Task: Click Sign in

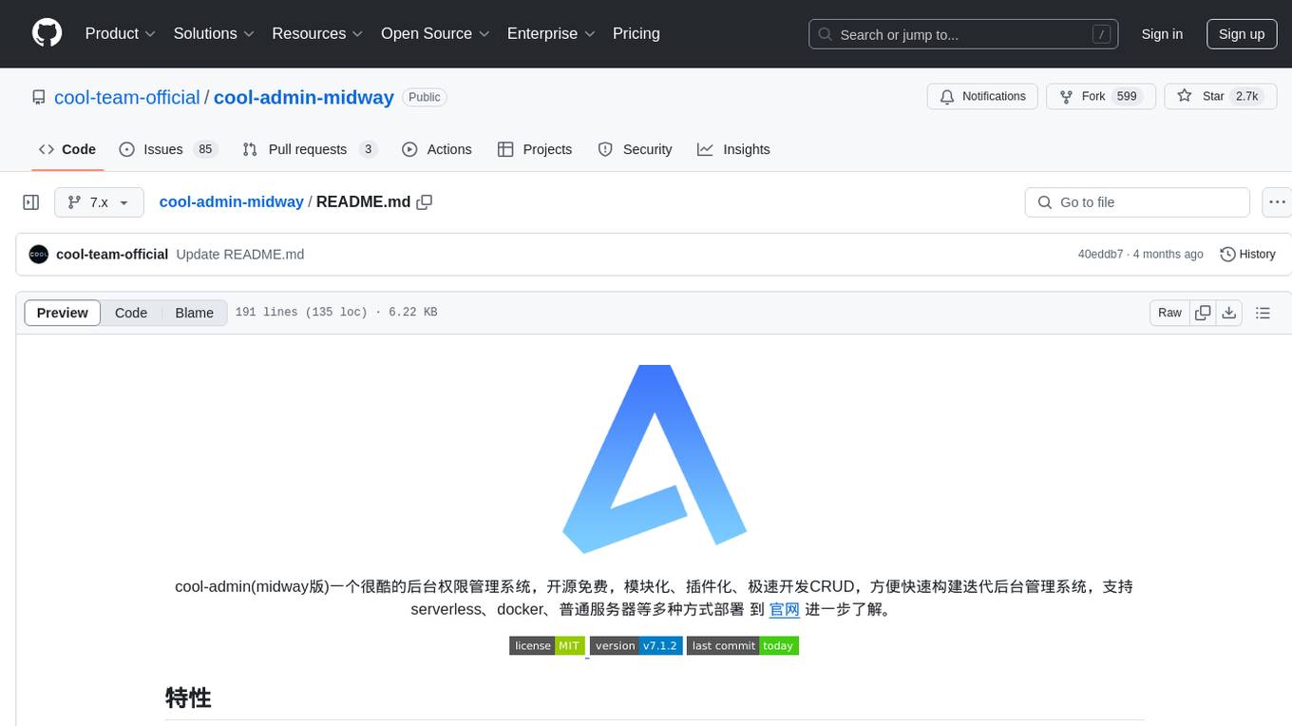Action: point(1162,34)
